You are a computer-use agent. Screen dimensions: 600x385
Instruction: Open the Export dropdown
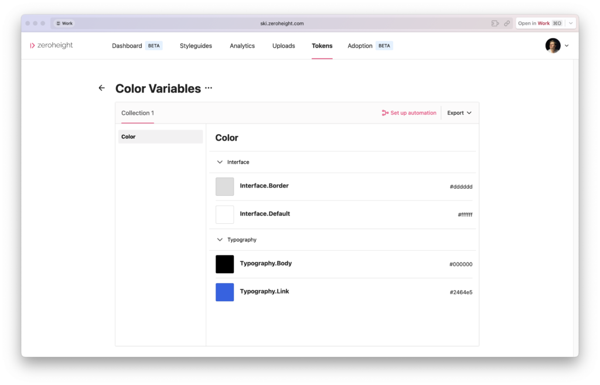coord(459,113)
